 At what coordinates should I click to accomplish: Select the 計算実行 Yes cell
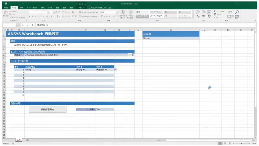(105, 109)
